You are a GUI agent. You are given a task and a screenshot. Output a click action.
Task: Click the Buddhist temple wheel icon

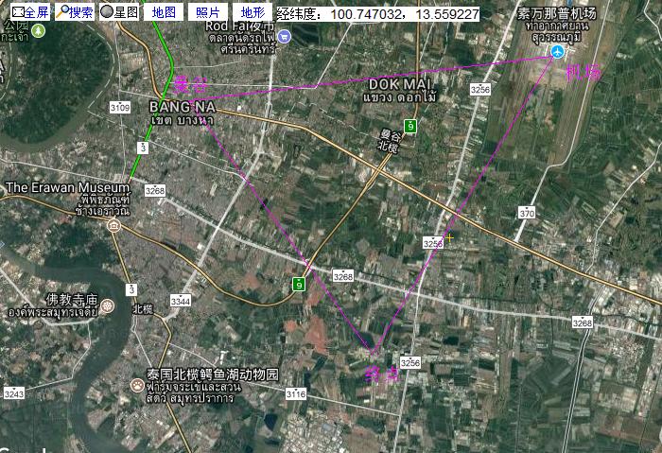click(x=108, y=306)
